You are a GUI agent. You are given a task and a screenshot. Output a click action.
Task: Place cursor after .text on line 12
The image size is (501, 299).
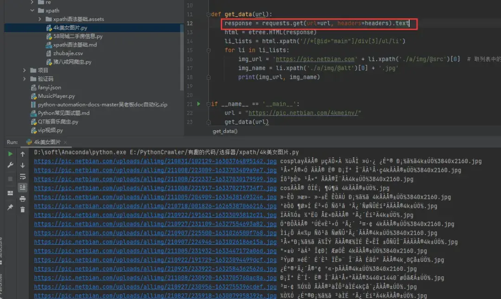409,23
